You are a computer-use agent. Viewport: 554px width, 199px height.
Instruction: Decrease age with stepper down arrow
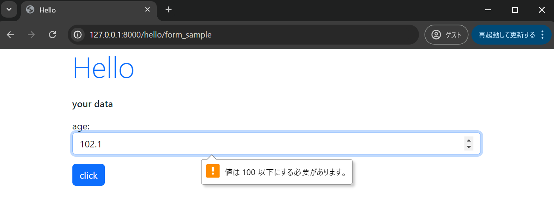pyautogui.click(x=469, y=147)
